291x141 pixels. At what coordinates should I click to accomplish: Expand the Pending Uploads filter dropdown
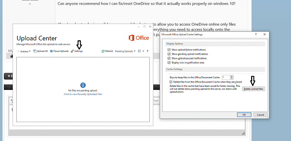click(x=125, y=51)
